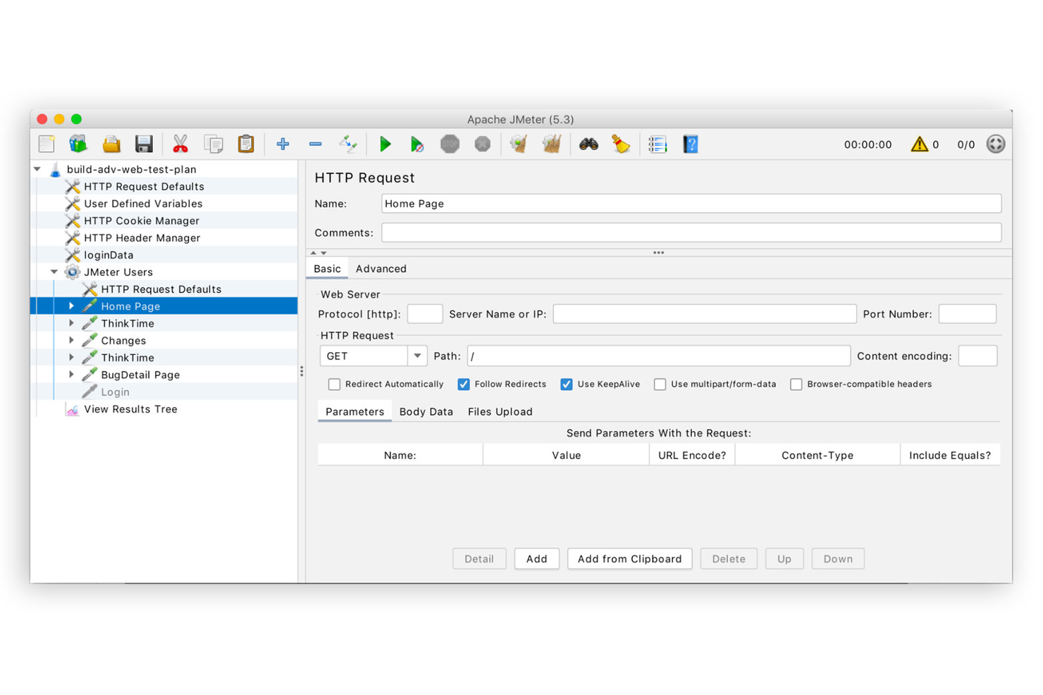Check Use multipart/form-data
The image size is (1043, 695).
(660, 384)
